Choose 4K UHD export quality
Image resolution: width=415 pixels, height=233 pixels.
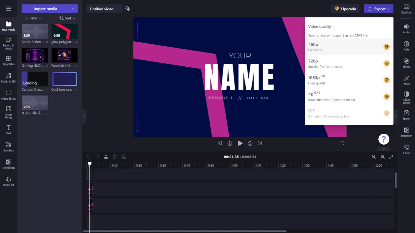click(x=349, y=96)
